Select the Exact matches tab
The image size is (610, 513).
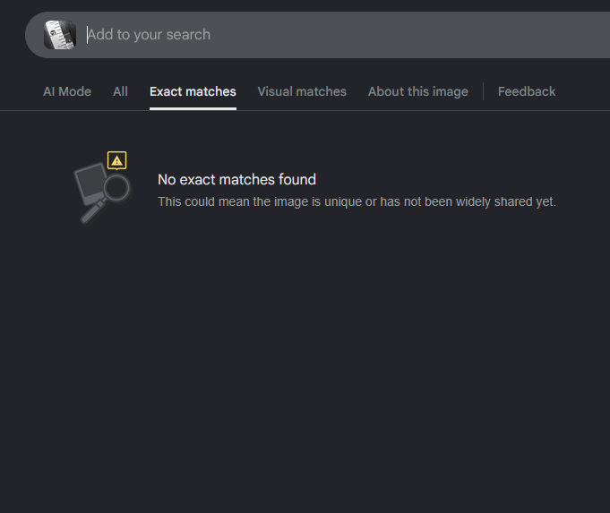[193, 91]
